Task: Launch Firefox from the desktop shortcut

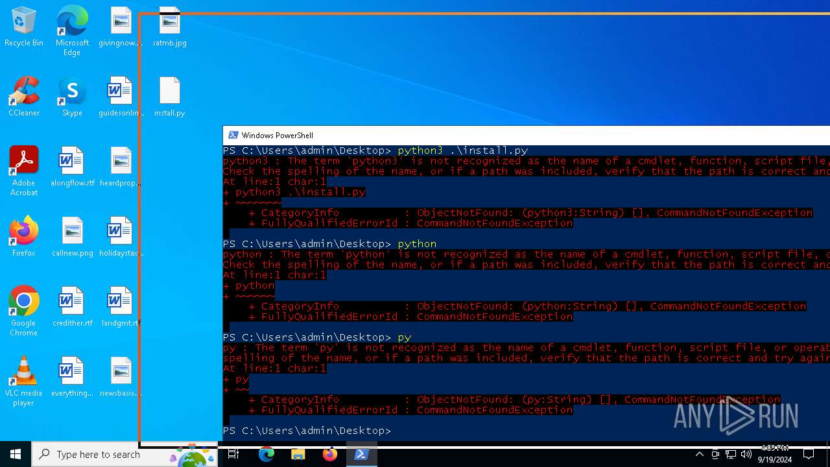Action: tap(24, 237)
